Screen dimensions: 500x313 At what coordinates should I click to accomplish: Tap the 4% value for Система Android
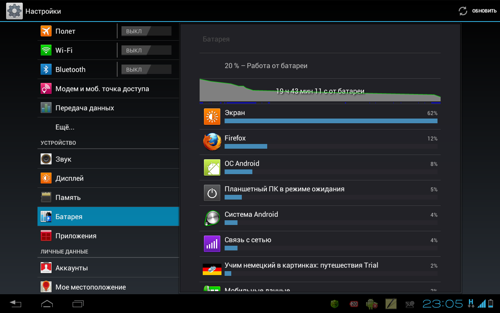click(434, 215)
